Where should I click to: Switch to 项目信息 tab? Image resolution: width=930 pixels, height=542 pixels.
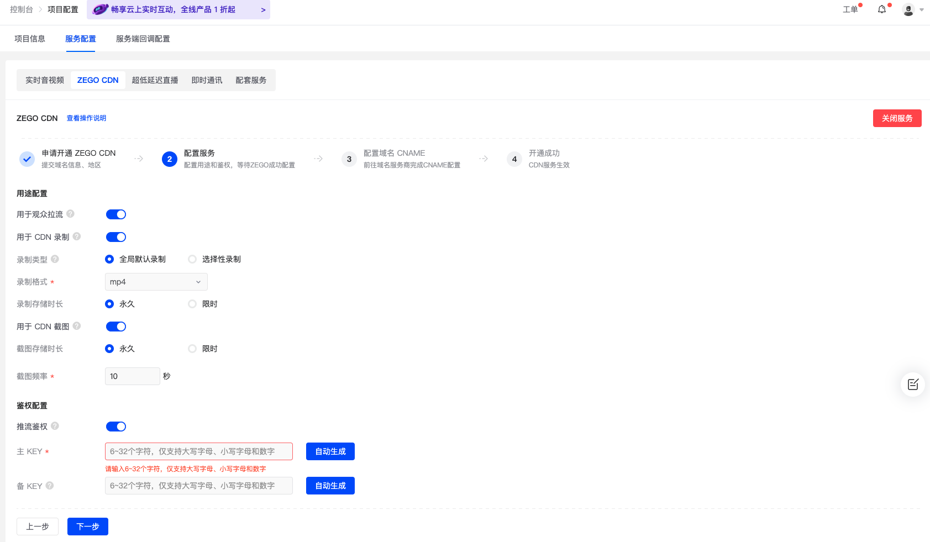tap(30, 39)
